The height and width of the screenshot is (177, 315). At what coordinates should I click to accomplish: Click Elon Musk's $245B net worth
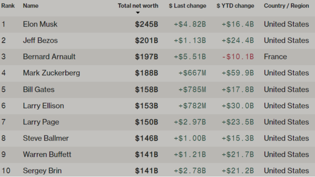click(x=147, y=24)
